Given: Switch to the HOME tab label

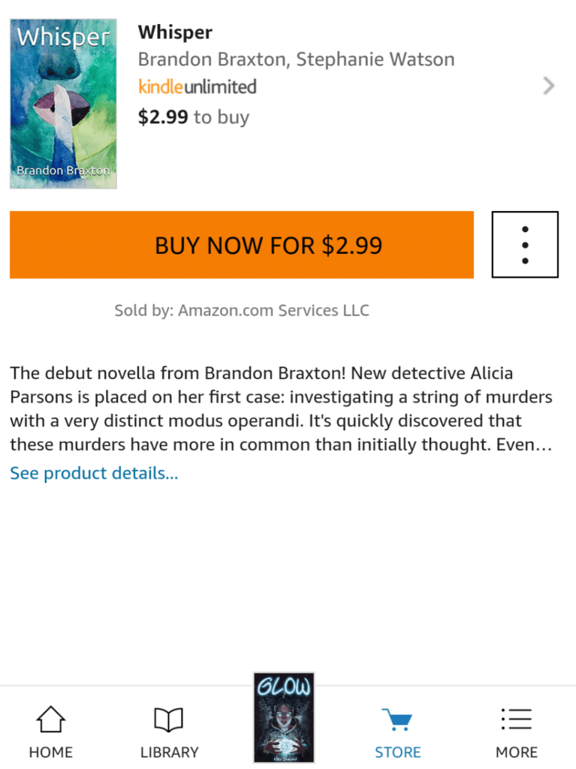Looking at the screenshot, I should point(51,752).
